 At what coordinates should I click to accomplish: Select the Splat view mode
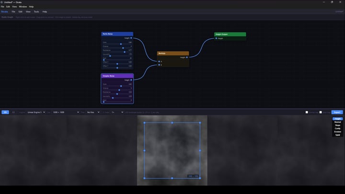[337, 135]
